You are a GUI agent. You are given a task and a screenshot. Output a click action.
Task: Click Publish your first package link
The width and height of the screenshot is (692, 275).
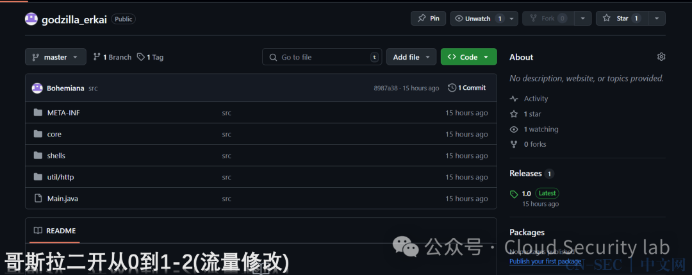pos(545,262)
